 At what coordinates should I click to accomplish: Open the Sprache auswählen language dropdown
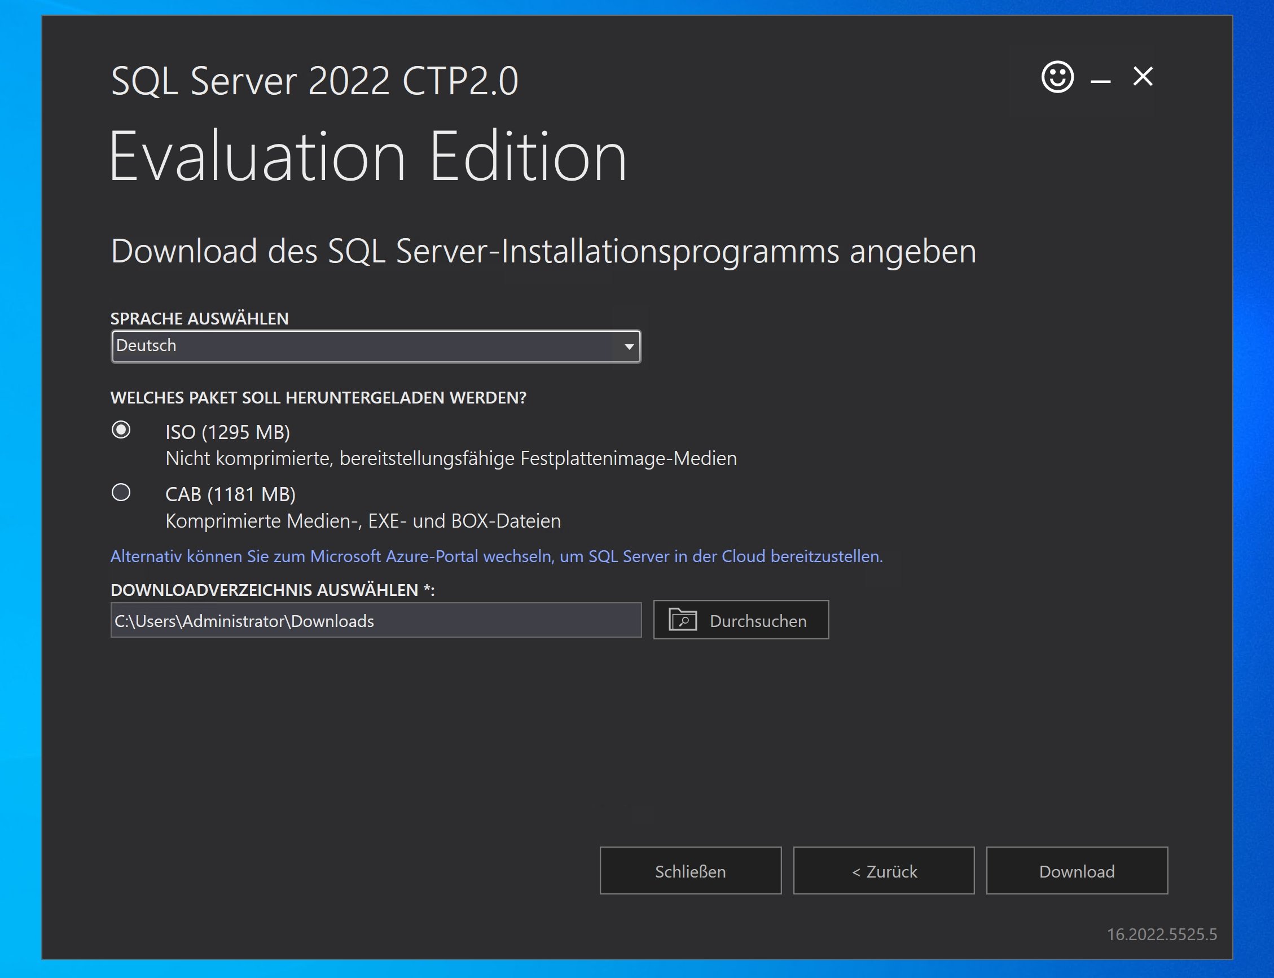pos(375,346)
